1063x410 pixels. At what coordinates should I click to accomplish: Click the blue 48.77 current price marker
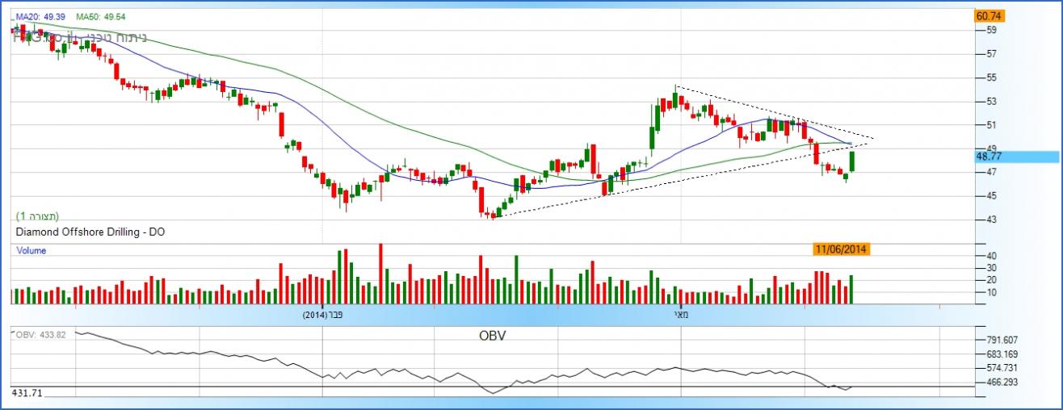point(989,157)
